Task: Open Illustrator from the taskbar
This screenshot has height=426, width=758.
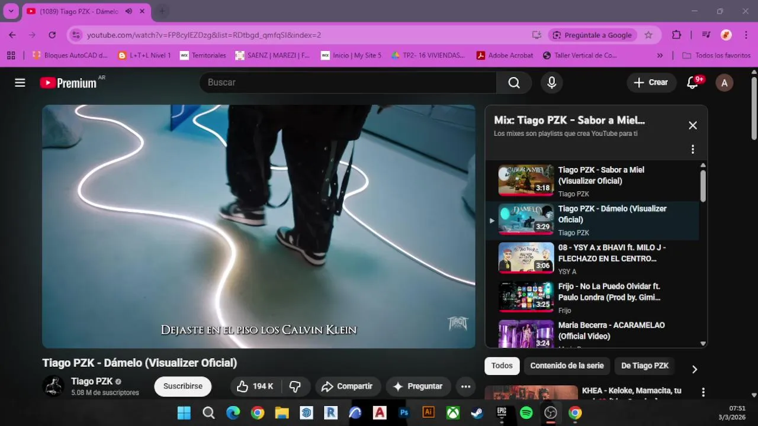Action: point(429,413)
